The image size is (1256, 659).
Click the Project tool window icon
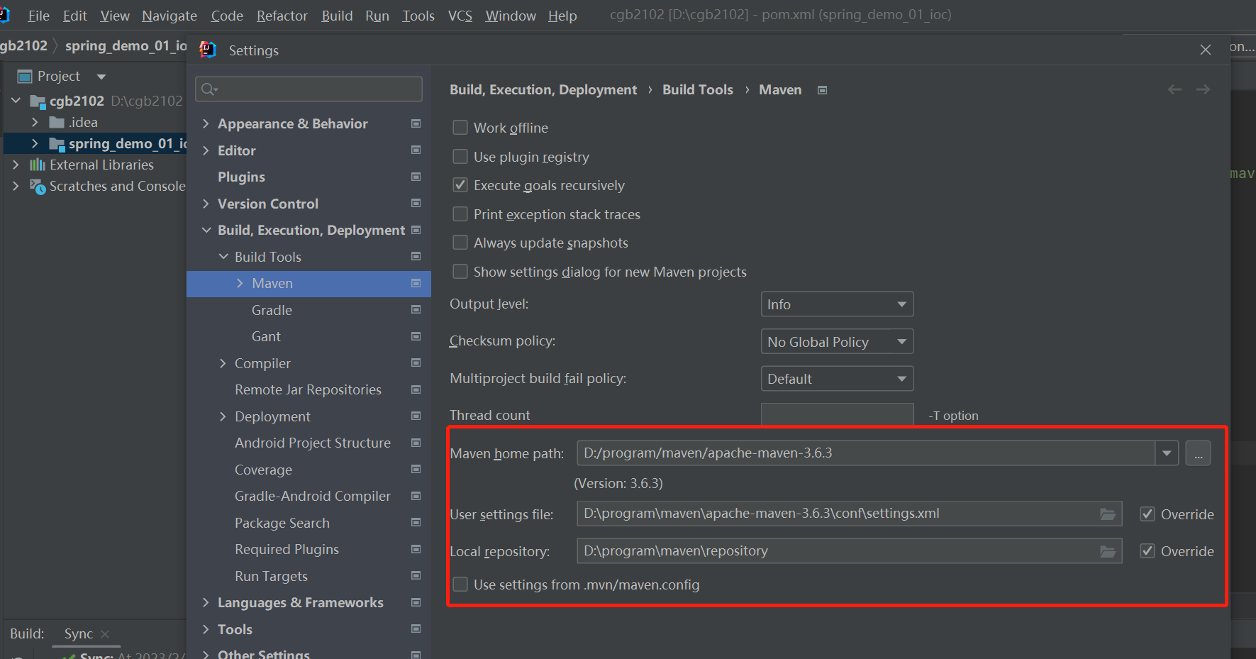click(25, 76)
